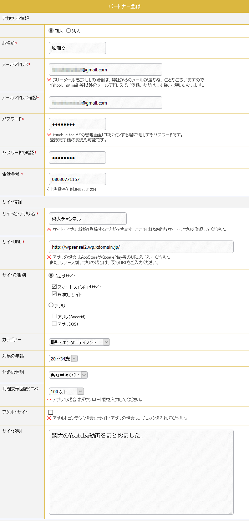Open the 対象の性別 dropdown
The image size is (249, 521).
68,375
